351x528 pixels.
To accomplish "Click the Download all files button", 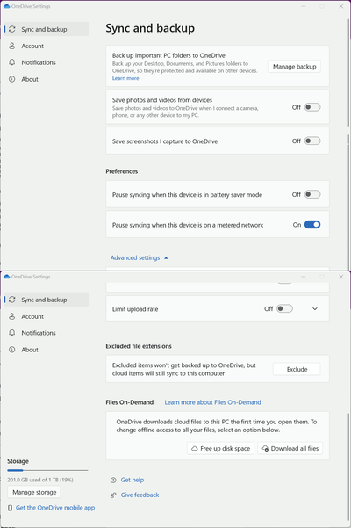I will (x=290, y=449).
